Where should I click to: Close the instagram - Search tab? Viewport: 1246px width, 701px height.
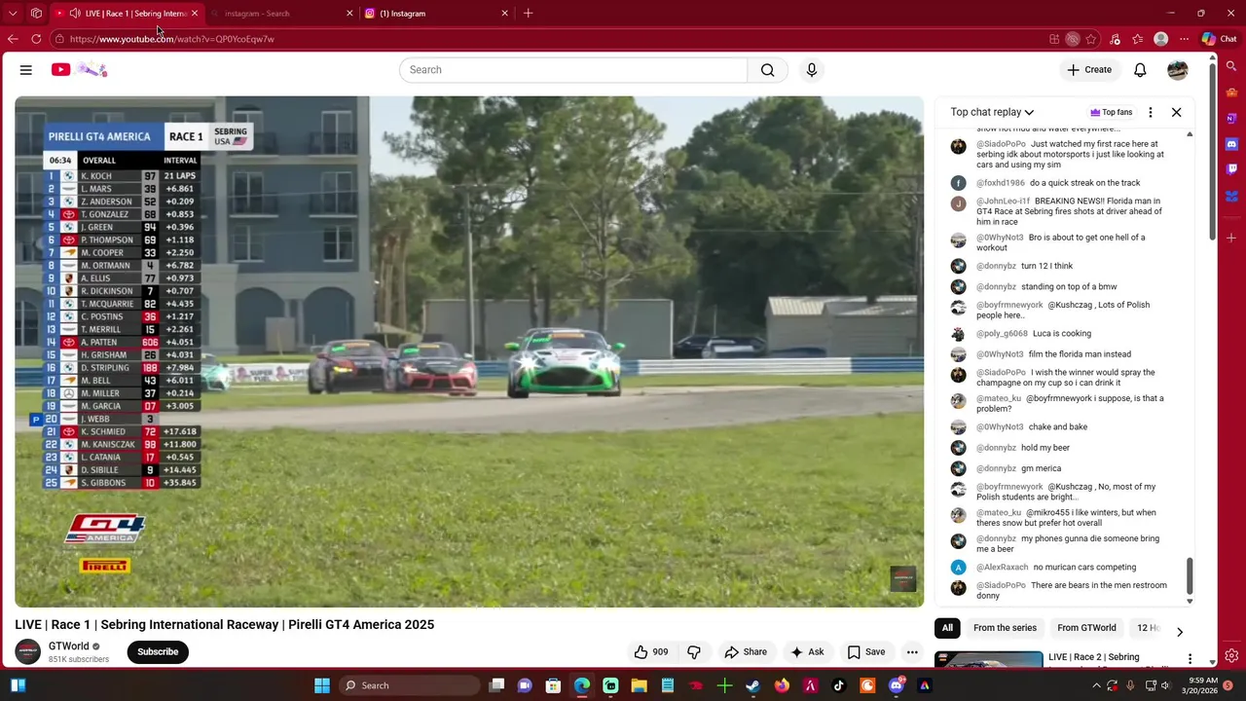pyautogui.click(x=349, y=14)
